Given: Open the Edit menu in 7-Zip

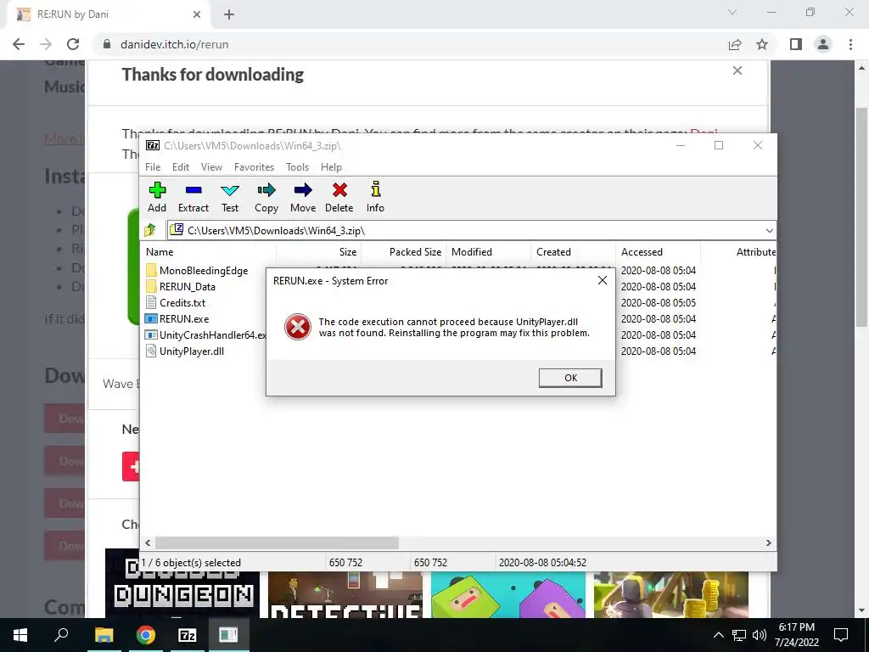Looking at the screenshot, I should point(181,167).
